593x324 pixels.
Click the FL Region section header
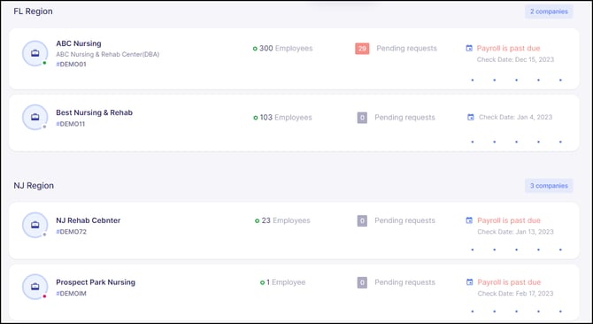click(x=33, y=12)
